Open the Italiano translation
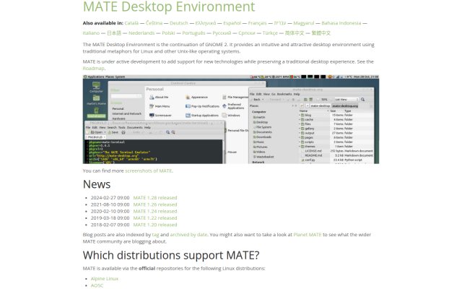The width and height of the screenshot is (462, 289). tap(91, 33)
